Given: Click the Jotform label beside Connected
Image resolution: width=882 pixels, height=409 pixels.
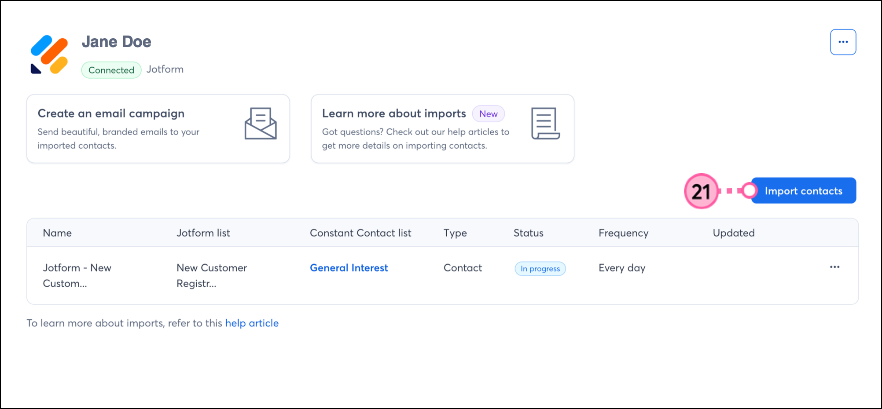Looking at the screenshot, I should (x=165, y=69).
